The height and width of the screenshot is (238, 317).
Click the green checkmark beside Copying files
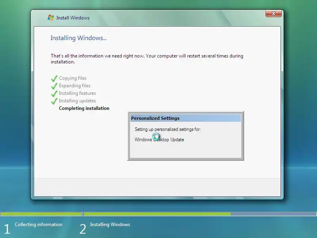tap(54, 78)
